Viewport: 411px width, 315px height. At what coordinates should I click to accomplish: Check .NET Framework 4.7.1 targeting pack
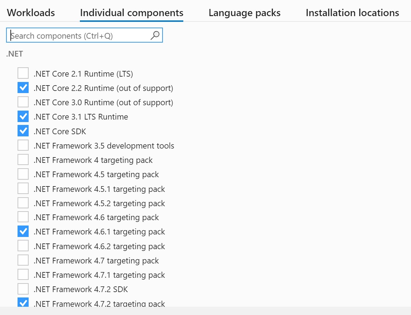[x=23, y=275]
